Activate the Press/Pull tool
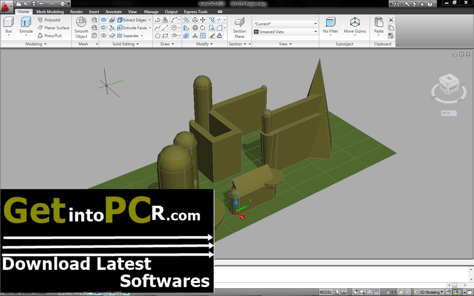Image resolution: width=474 pixels, height=296 pixels. tap(50, 36)
